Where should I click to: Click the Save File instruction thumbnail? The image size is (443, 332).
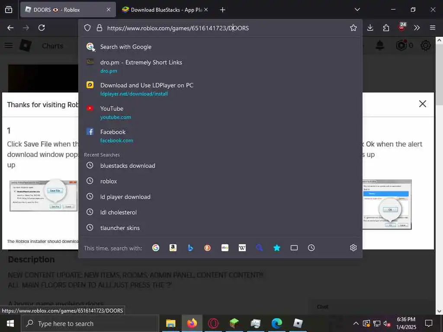click(x=44, y=196)
